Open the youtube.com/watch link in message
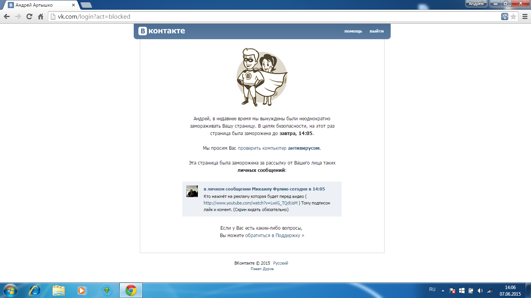The height and width of the screenshot is (298, 531). click(x=251, y=203)
